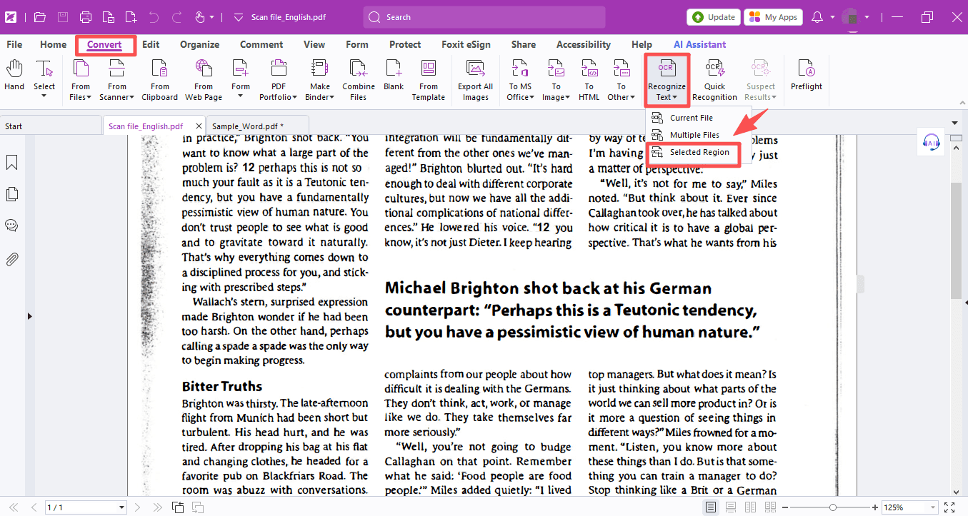Screen dimensions: 968x516
Task: Open the Organize ribbon tab
Action: (x=200, y=44)
